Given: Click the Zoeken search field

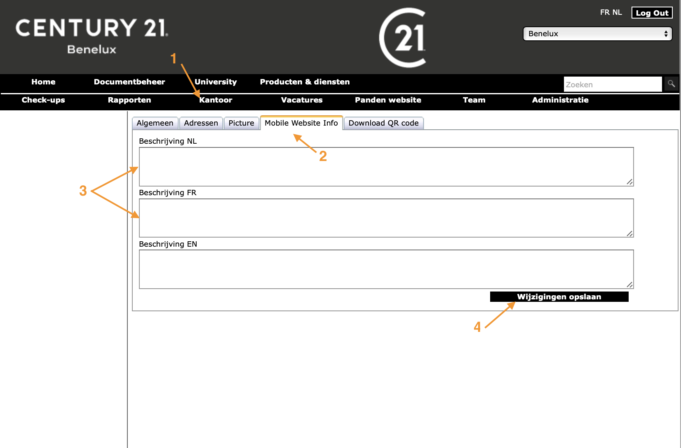Looking at the screenshot, I should (x=613, y=84).
